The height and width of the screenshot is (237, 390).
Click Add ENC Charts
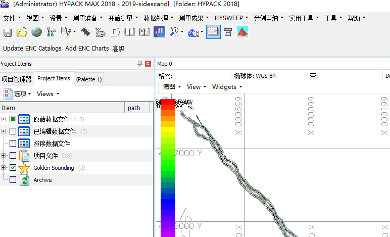[87, 49]
